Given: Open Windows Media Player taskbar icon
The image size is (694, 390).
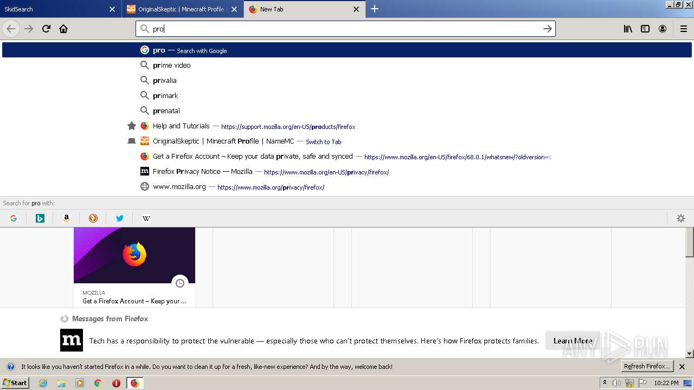Looking at the screenshot, I should (x=80, y=383).
